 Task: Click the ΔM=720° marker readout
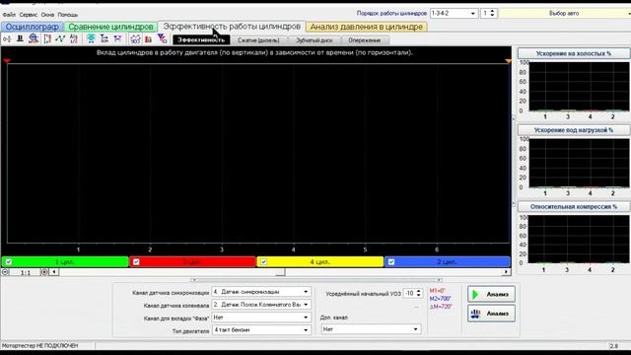(x=441, y=307)
